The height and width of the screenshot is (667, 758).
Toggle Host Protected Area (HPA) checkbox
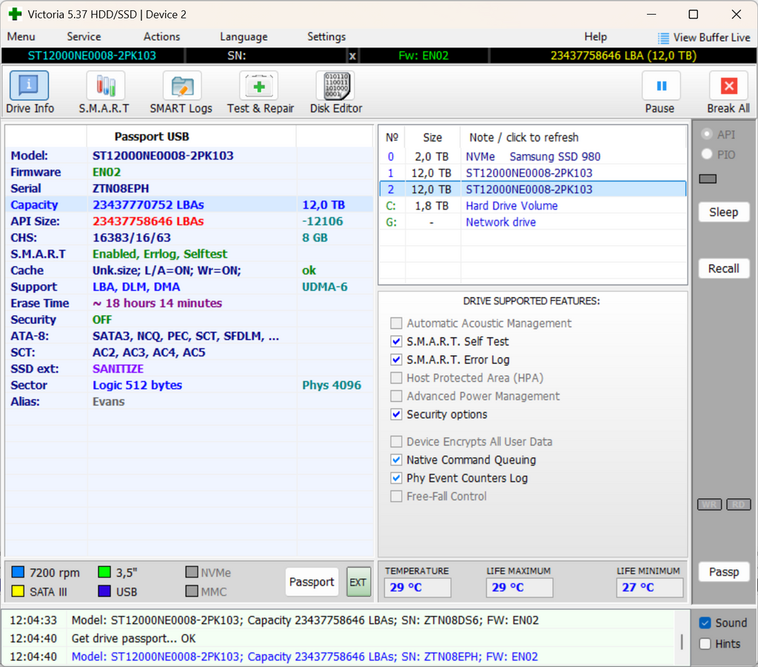(x=396, y=378)
